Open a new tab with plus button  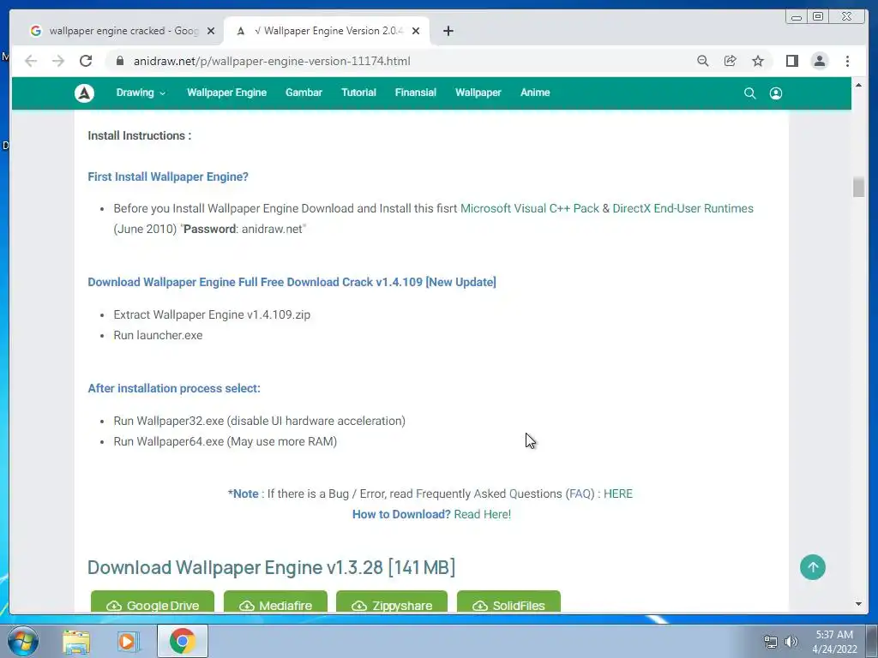448,31
